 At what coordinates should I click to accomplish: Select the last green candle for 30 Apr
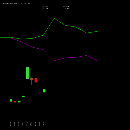coord(44,91)
